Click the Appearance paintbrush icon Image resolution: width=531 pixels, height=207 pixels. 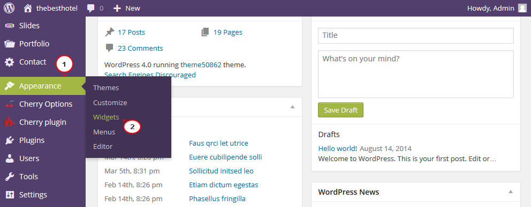click(x=10, y=86)
